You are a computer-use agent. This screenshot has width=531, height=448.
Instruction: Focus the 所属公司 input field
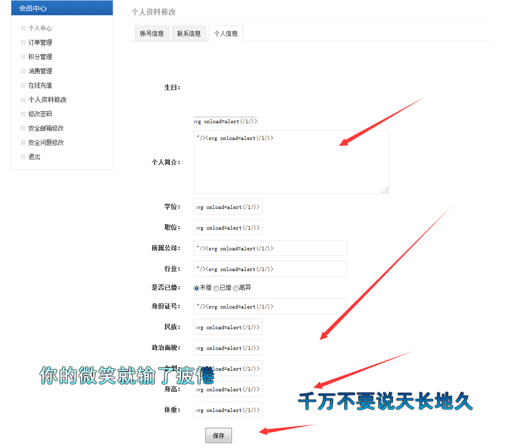tap(270, 248)
